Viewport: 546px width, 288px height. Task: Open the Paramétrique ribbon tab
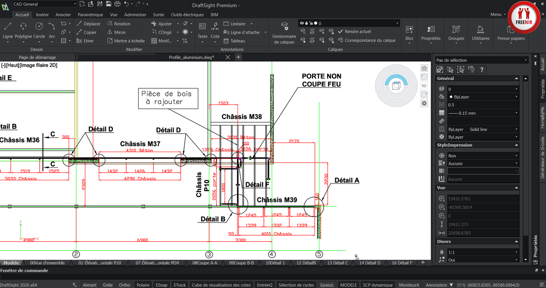coord(91,15)
